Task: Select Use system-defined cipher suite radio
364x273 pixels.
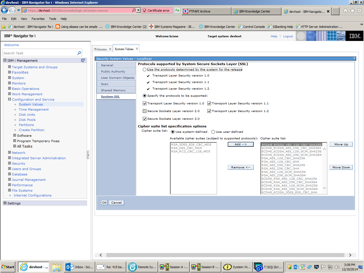Action: click(173, 132)
